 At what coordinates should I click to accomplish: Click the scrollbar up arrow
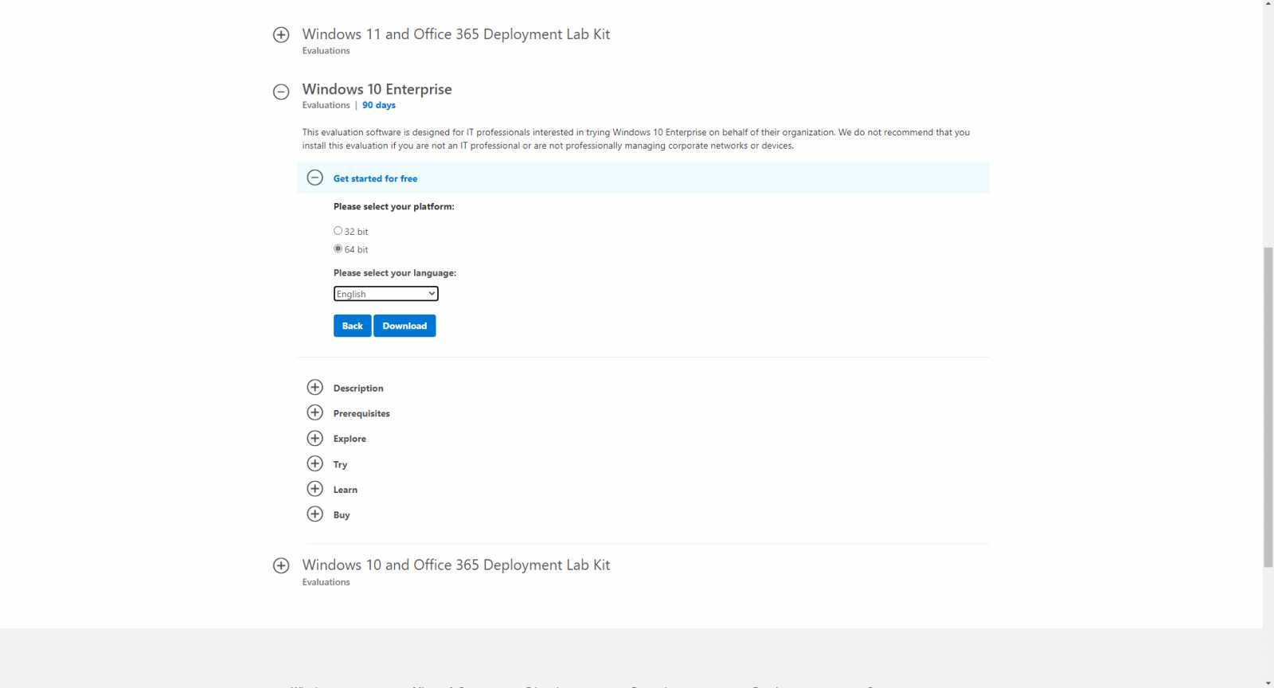1268,4
